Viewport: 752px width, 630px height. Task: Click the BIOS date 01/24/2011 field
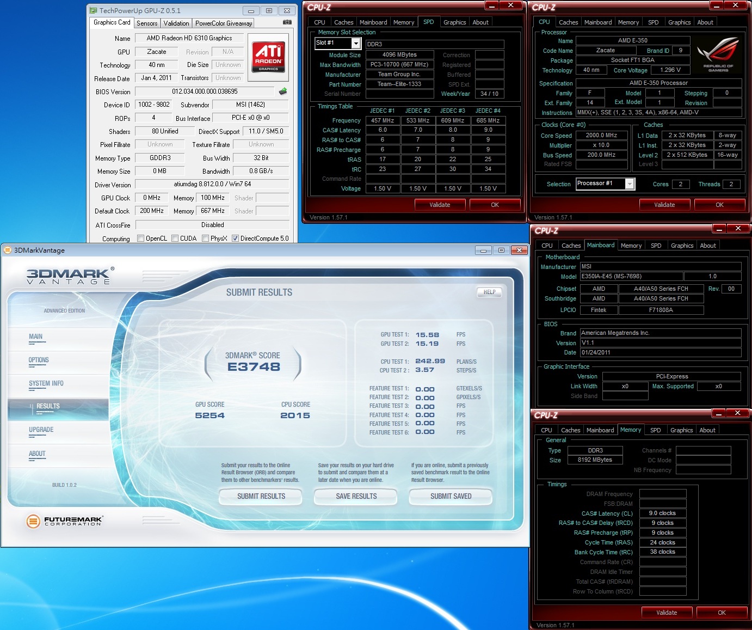pos(661,352)
